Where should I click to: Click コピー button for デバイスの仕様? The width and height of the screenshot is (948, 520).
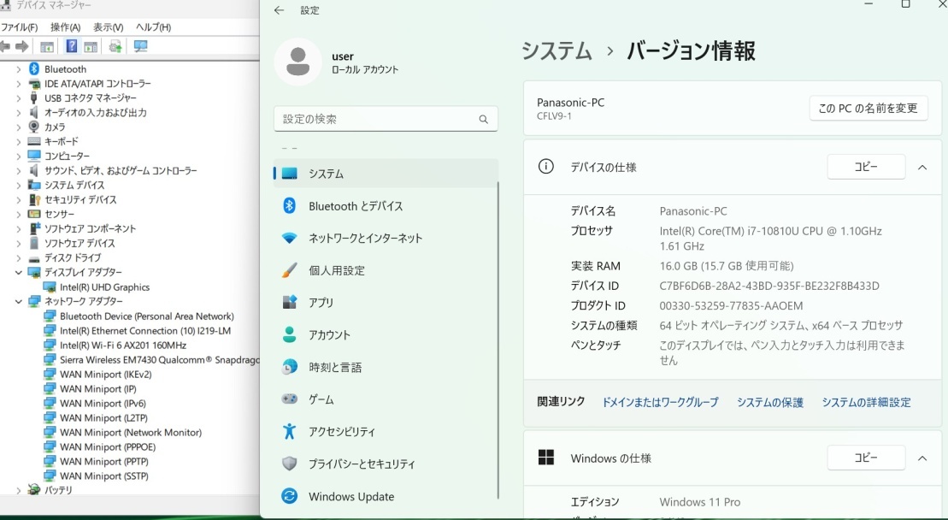click(x=866, y=166)
